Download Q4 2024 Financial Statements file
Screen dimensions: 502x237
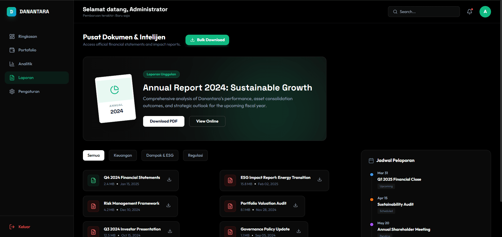point(169,179)
